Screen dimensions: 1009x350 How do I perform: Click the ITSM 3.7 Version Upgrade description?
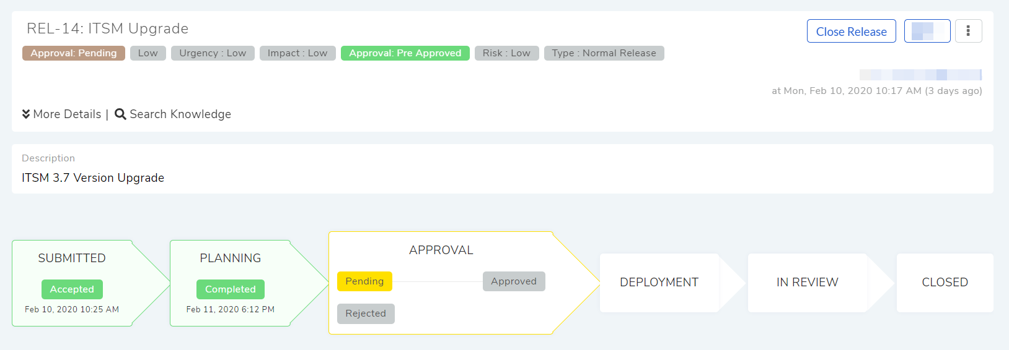click(x=93, y=178)
